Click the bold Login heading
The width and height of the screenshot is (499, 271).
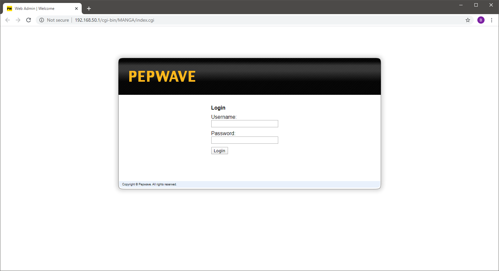[x=218, y=108]
